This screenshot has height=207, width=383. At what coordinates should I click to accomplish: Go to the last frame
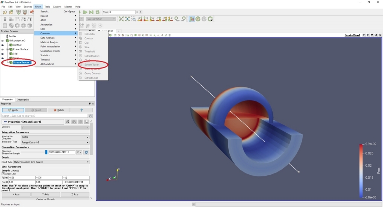[91, 12]
